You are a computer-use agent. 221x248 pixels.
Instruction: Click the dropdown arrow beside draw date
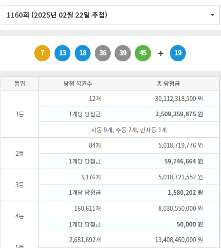pos(212,15)
